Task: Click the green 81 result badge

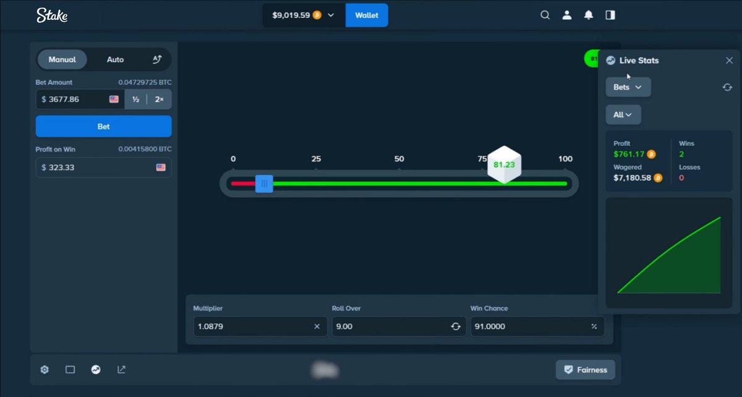Action: point(592,59)
